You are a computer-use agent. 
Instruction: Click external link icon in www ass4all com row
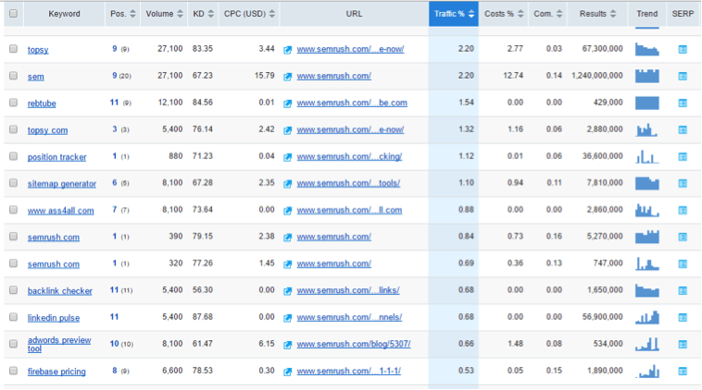pyautogui.click(x=287, y=211)
